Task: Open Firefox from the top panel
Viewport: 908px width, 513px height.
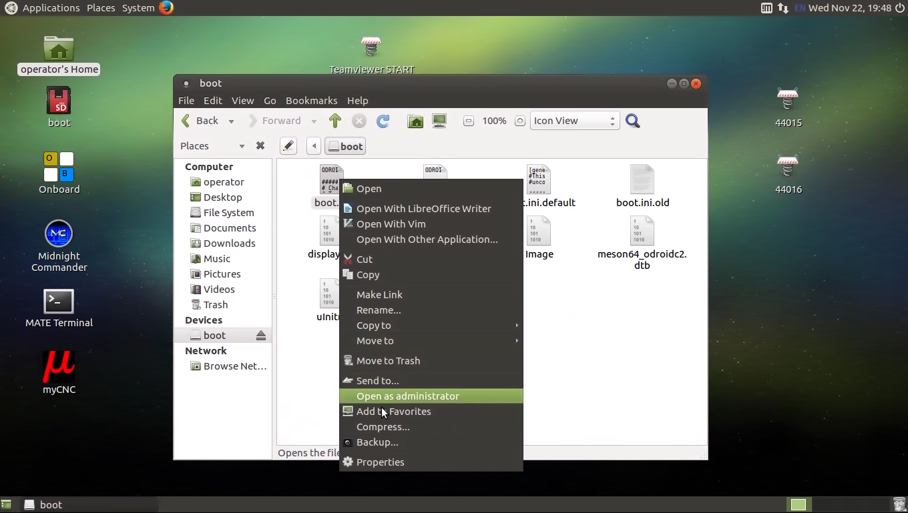Action: [x=166, y=8]
